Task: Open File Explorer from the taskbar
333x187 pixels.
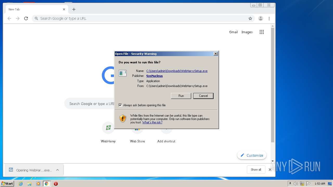Action: click(x=29, y=184)
